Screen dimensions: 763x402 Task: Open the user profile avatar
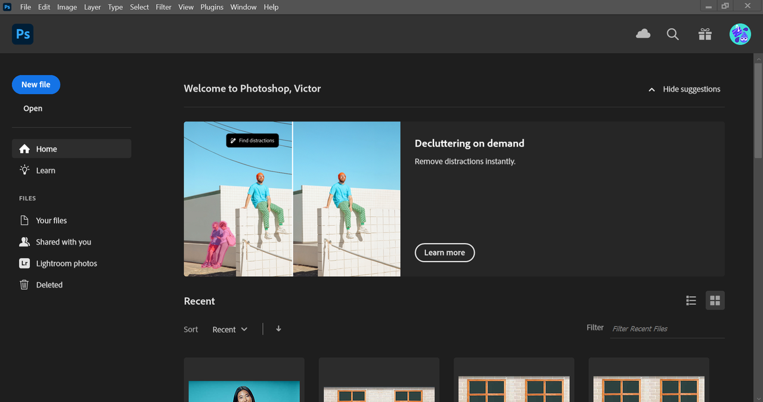click(740, 34)
